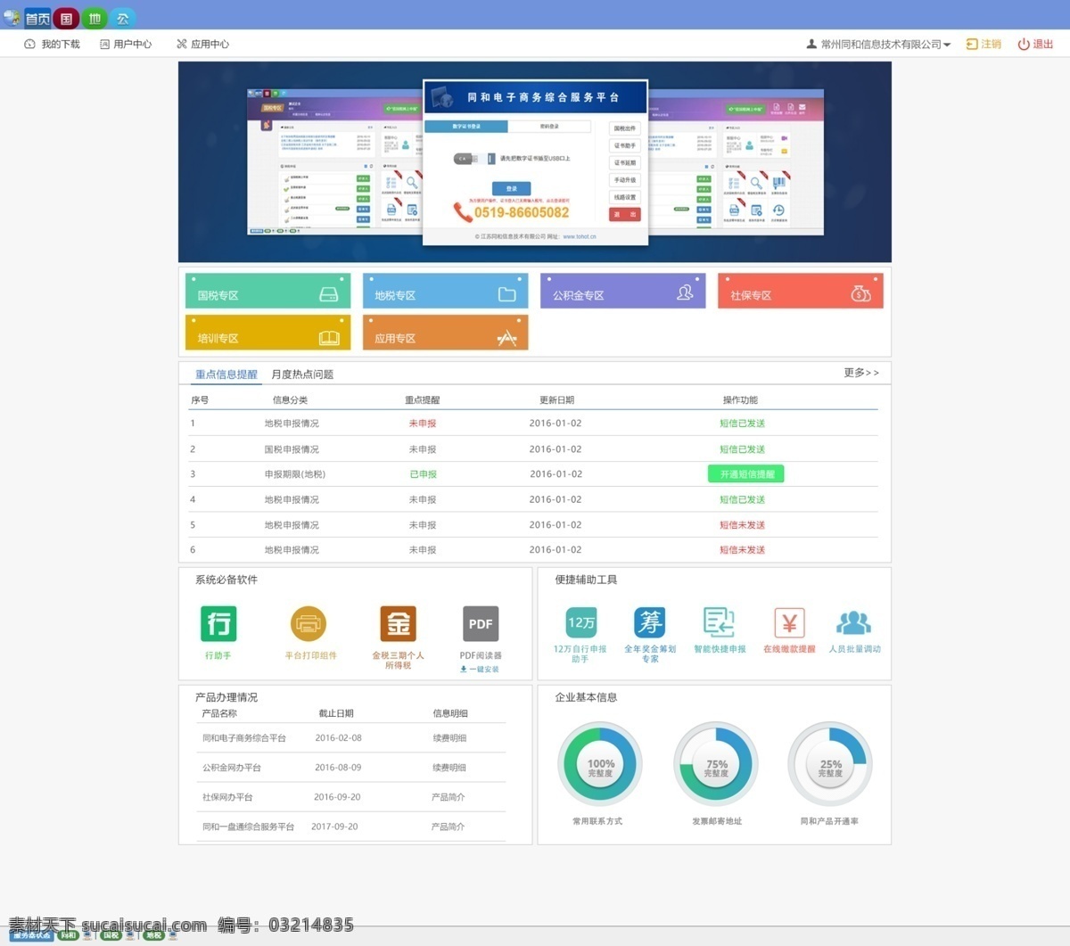
Task: Open 产品简介 for 社保网办平台
Action: coord(448,797)
